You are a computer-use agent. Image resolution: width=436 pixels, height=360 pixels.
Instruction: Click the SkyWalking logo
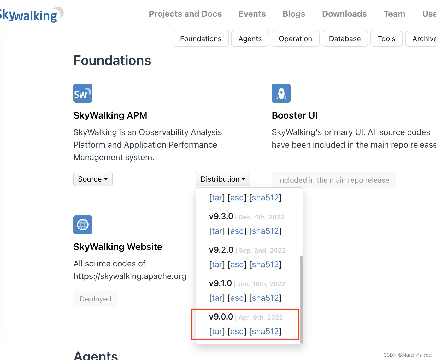pos(29,14)
